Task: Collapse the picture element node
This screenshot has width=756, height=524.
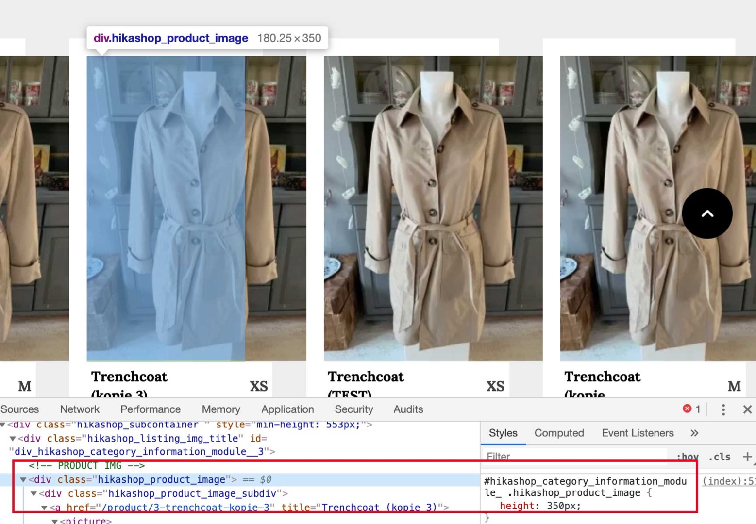Action: point(54,521)
